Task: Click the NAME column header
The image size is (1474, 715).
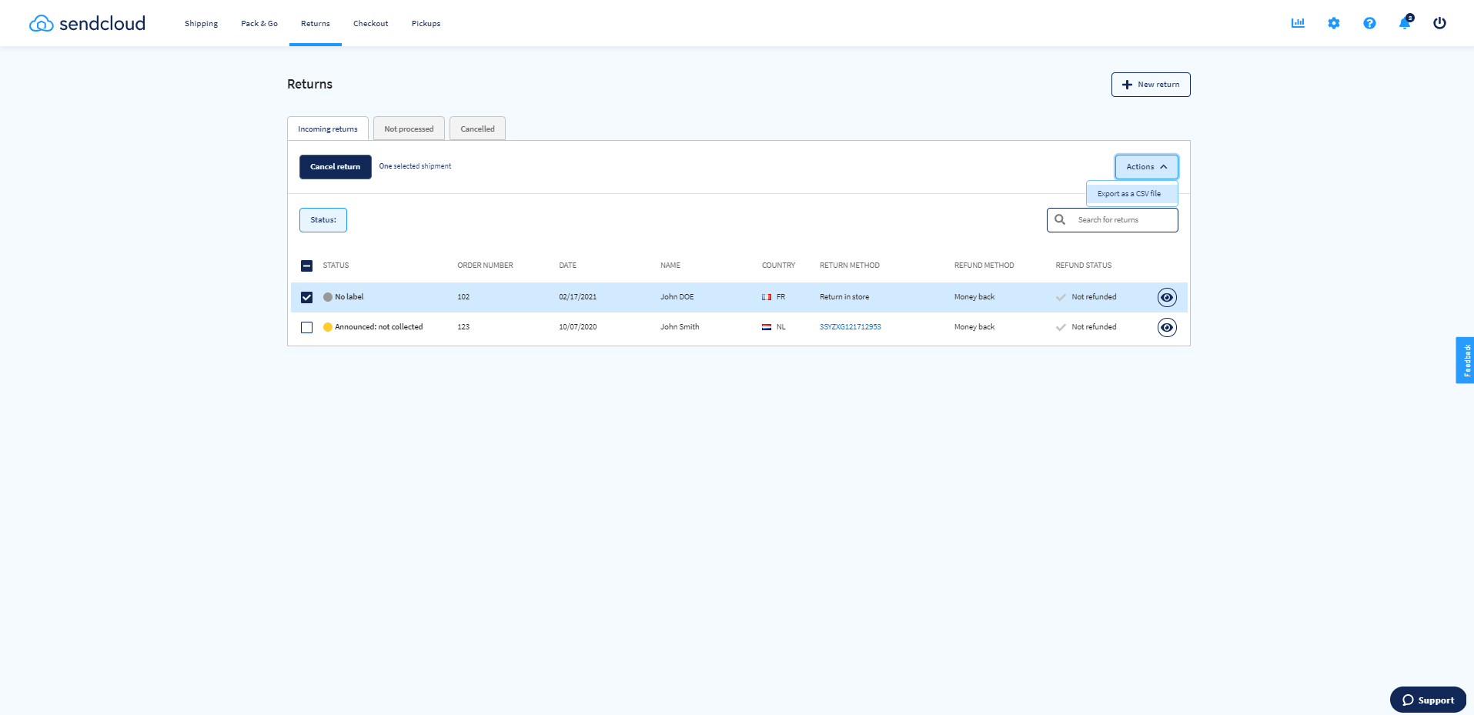Action: [x=670, y=266]
